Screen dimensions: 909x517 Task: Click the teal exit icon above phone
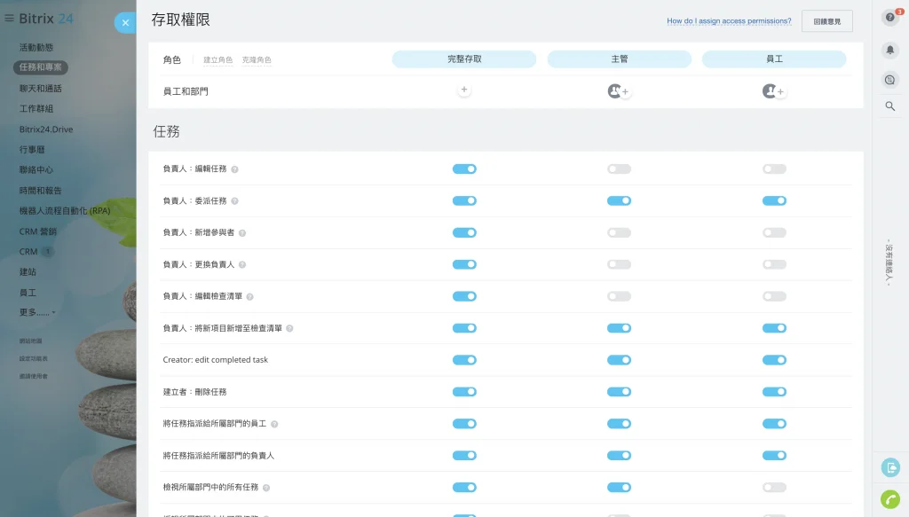tap(890, 467)
